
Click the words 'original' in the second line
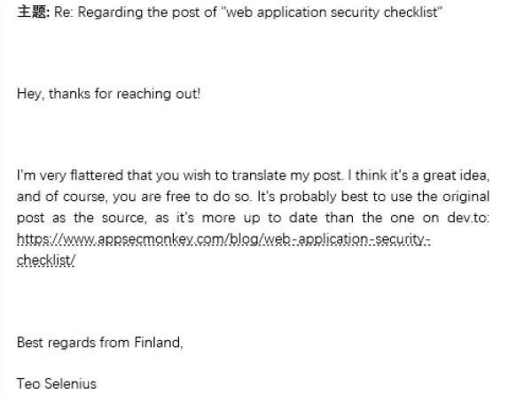(465, 197)
